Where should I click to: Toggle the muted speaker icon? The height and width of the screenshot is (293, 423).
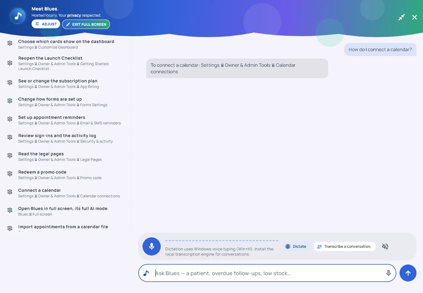click(385, 246)
